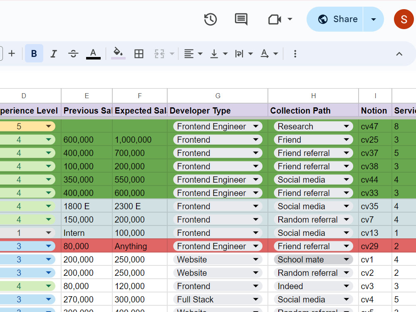Click the Expected Sal header cell

pos(140,110)
